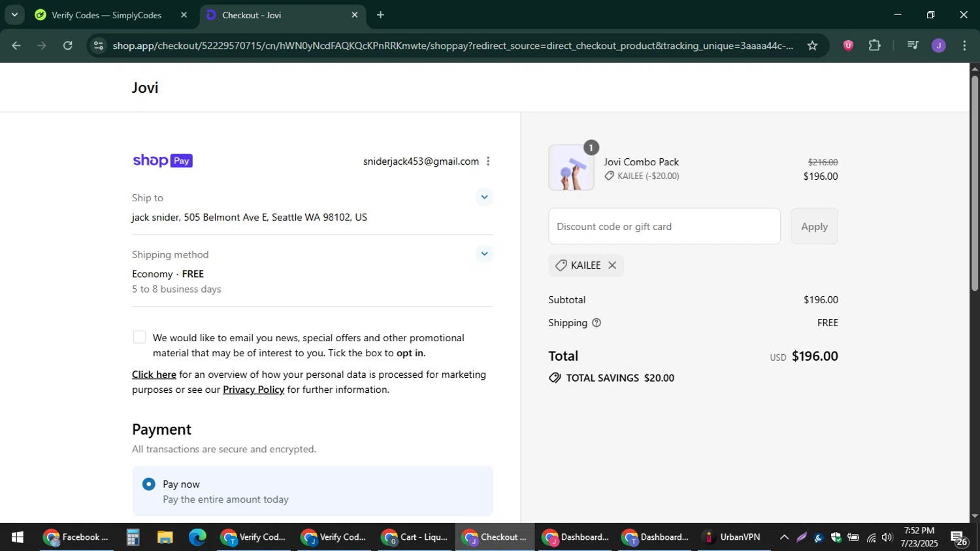Remove the KAILEE discount code
The width and height of the screenshot is (980, 551).
click(x=612, y=265)
